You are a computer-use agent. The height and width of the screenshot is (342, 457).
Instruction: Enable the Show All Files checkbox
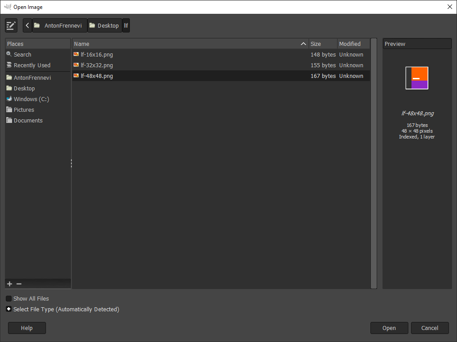click(9, 299)
